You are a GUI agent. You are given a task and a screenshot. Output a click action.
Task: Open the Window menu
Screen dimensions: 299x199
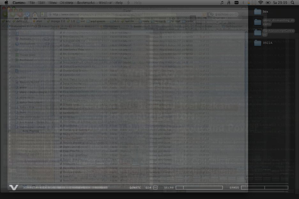coord(105,3)
